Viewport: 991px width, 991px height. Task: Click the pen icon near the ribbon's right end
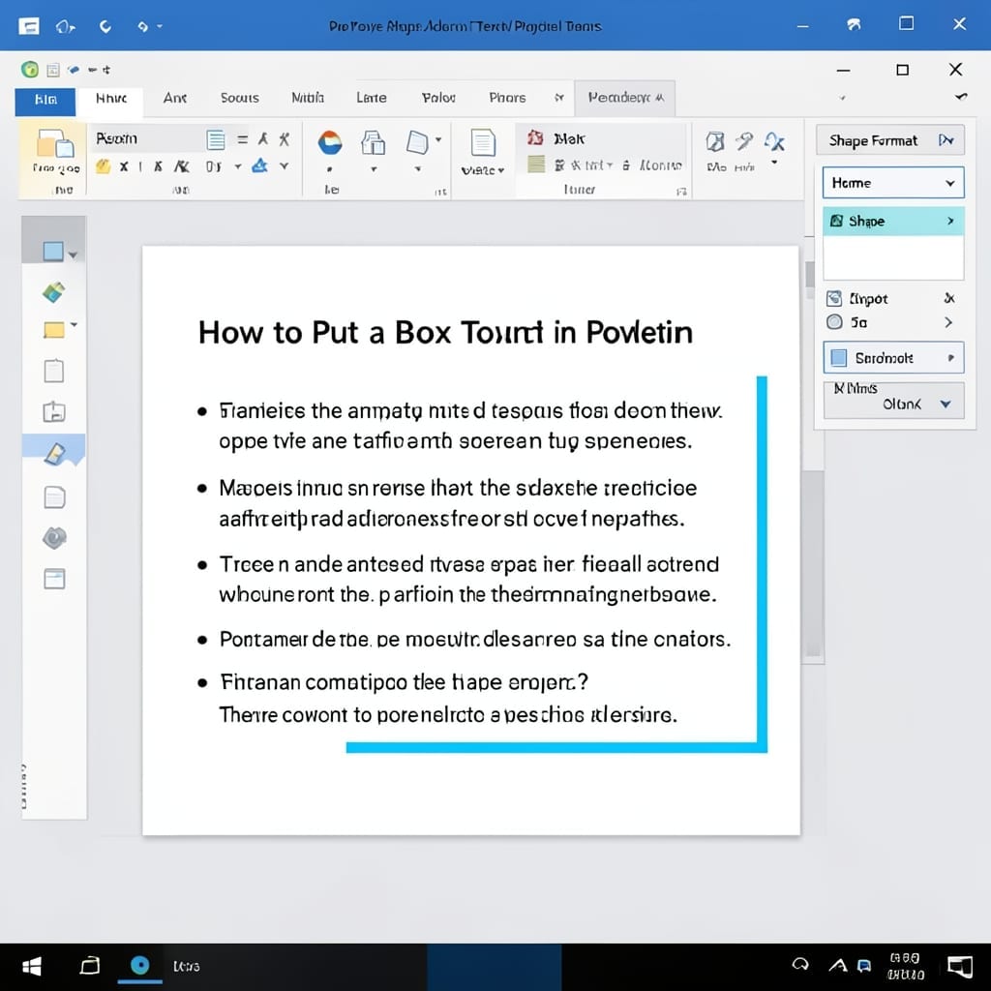click(744, 141)
